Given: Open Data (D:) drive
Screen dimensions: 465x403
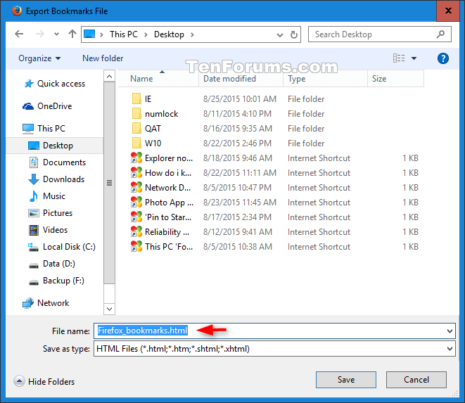Looking at the screenshot, I should pyautogui.click(x=52, y=264).
